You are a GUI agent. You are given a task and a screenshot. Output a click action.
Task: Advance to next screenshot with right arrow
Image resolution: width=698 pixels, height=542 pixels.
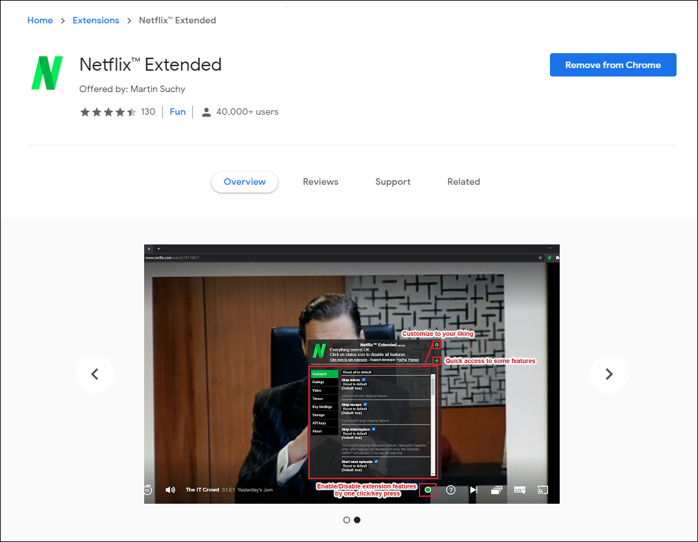608,374
